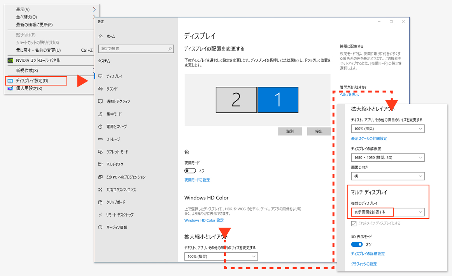Viewport: 452px width, 276px height.
Task: Open the 100% (推奨) scale dropdown in enlarged panel
Action: [x=388, y=129]
